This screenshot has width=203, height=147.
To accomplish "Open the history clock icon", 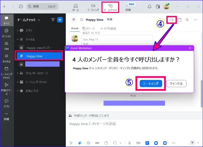I will (21, 7).
